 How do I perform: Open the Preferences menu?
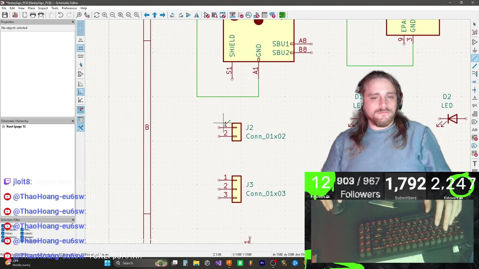click(69, 8)
